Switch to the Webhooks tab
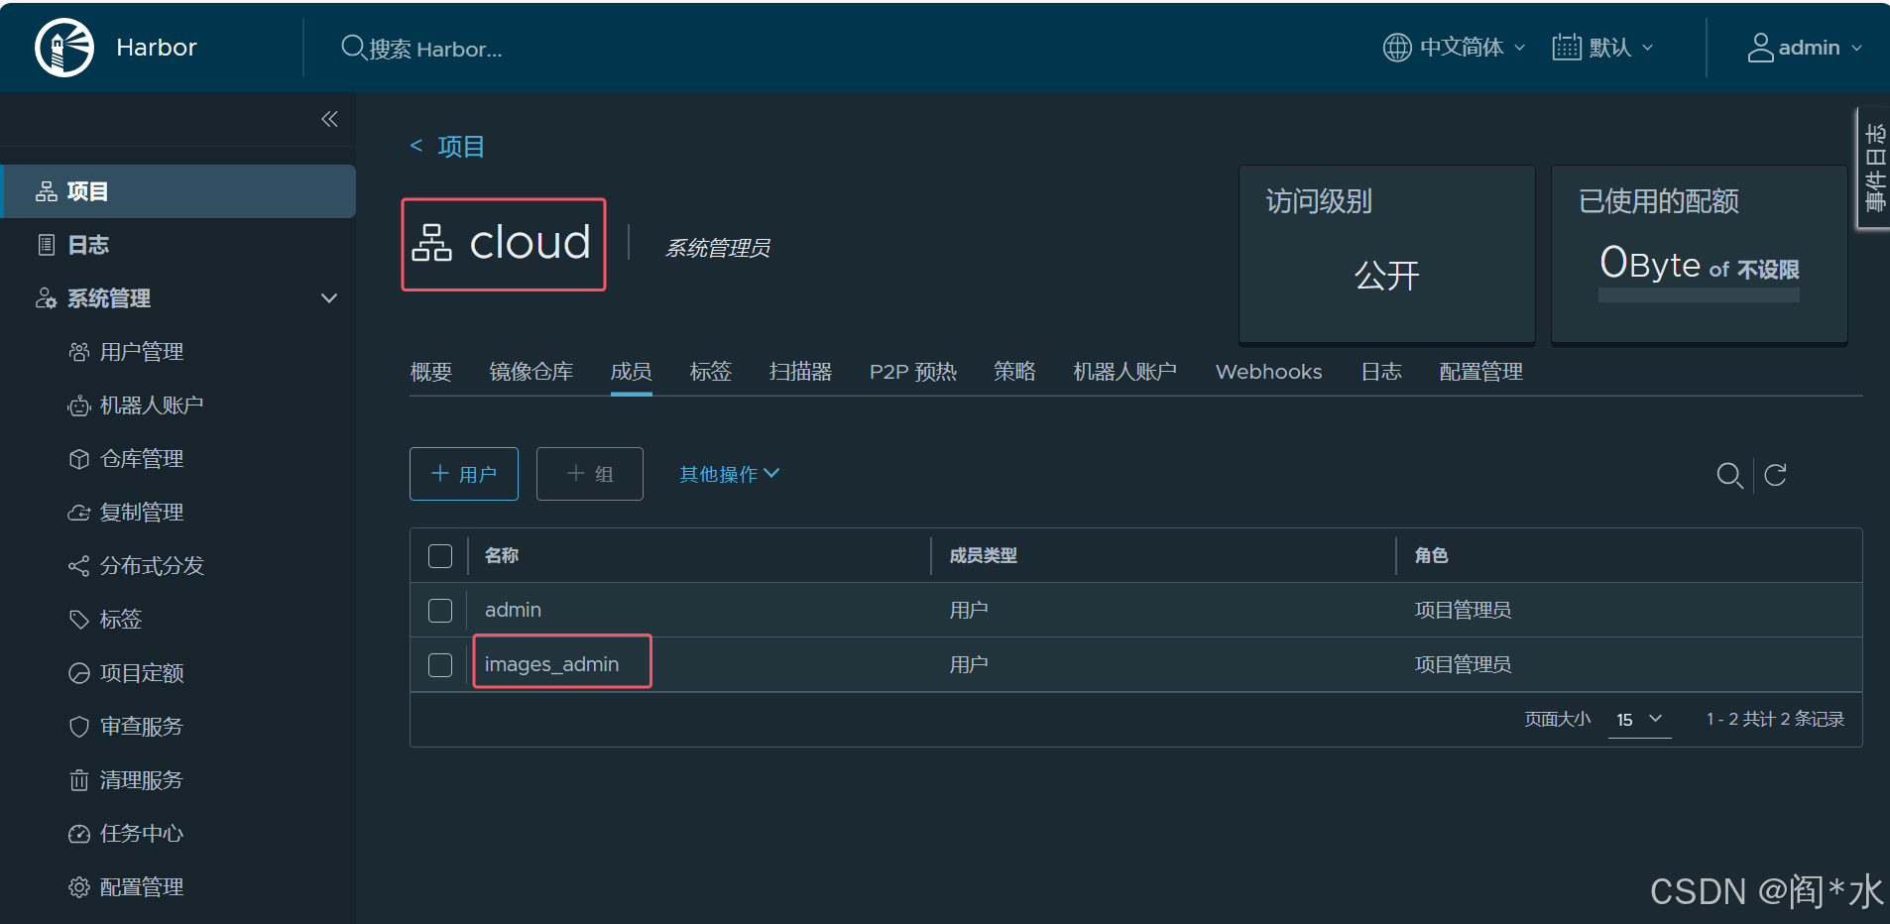Image resolution: width=1890 pixels, height=924 pixels. click(x=1269, y=372)
